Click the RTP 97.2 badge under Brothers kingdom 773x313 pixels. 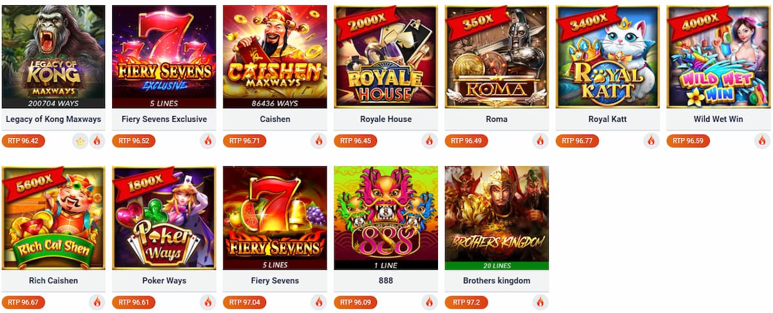[x=466, y=301]
